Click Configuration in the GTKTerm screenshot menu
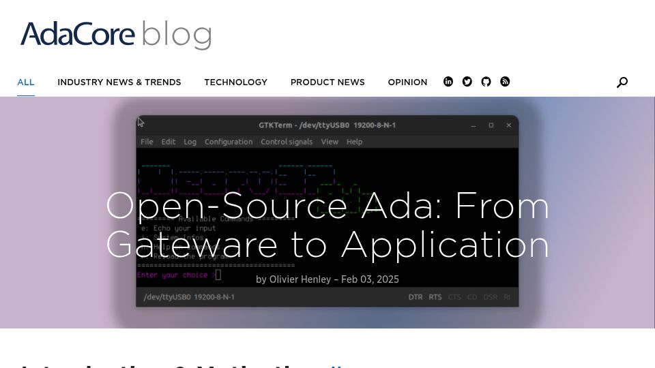This screenshot has height=368, width=655. pyautogui.click(x=229, y=142)
